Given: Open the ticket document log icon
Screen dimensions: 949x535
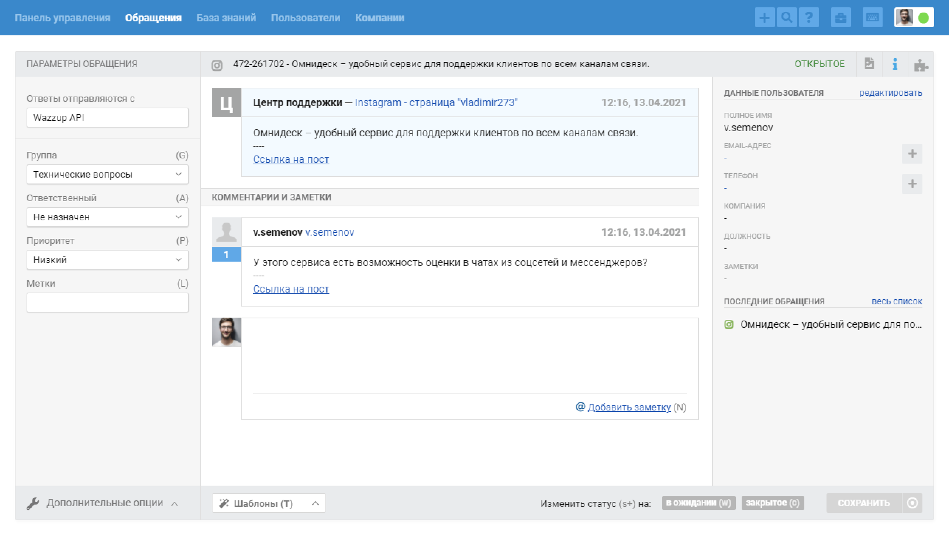Looking at the screenshot, I should click(x=869, y=64).
